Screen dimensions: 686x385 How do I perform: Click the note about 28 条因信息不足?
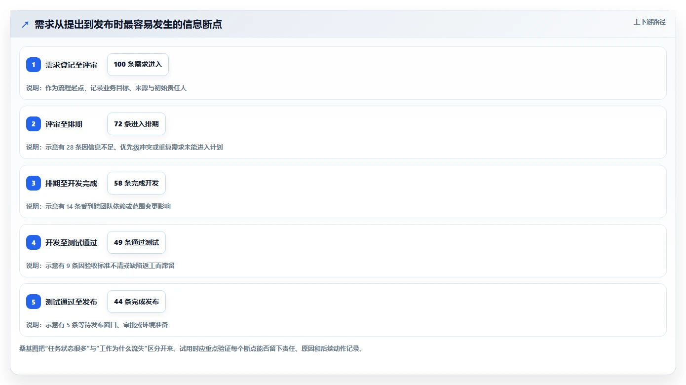click(124, 147)
